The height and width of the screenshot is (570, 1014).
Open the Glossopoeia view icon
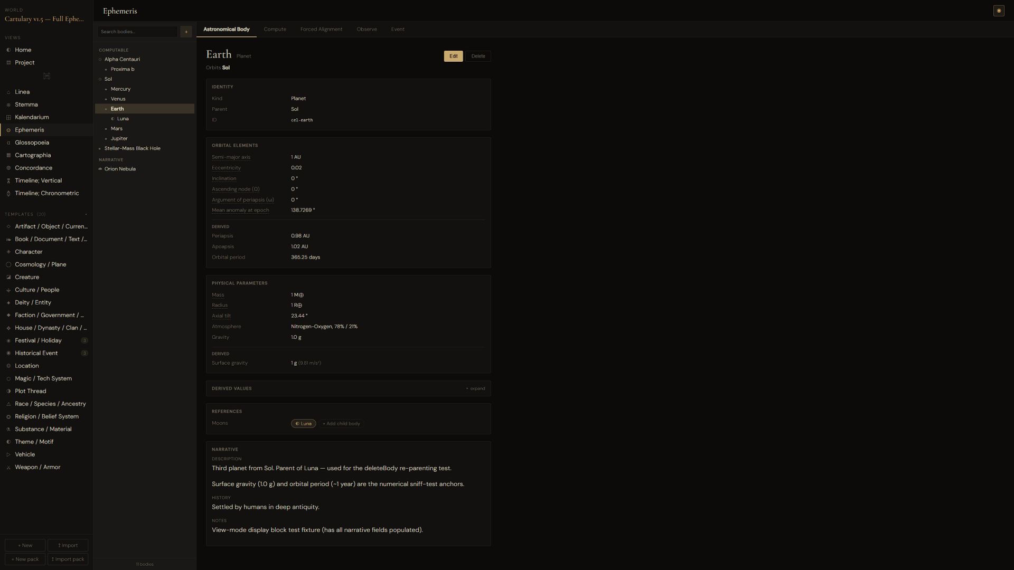coord(8,143)
